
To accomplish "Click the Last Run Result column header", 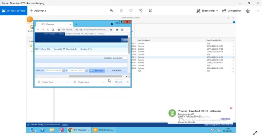I will (144, 40).
